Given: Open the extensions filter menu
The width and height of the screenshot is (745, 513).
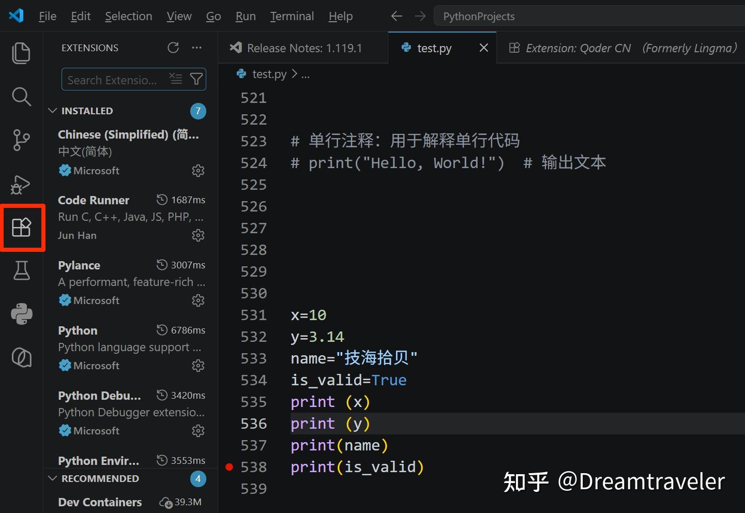Looking at the screenshot, I should click(x=196, y=79).
